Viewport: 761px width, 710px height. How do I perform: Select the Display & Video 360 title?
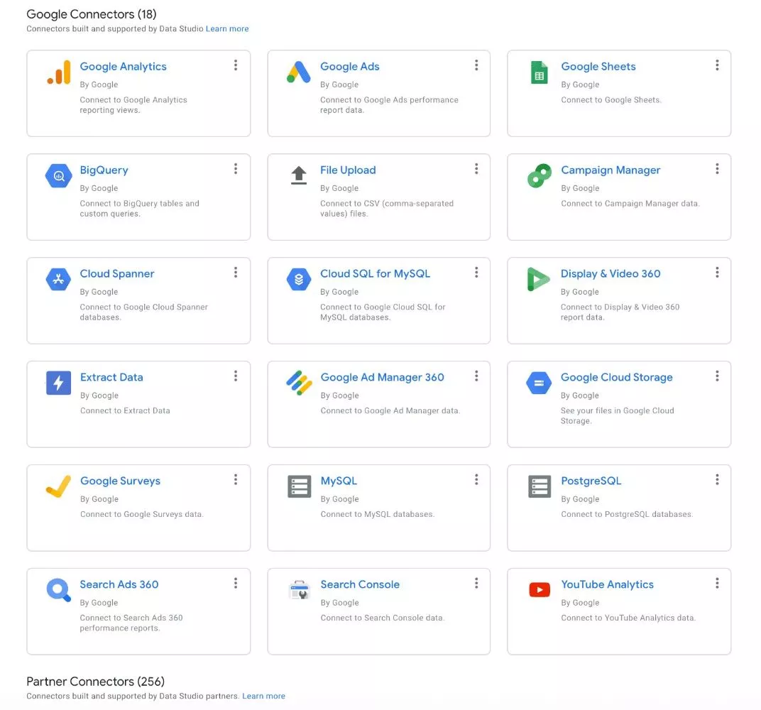point(611,274)
